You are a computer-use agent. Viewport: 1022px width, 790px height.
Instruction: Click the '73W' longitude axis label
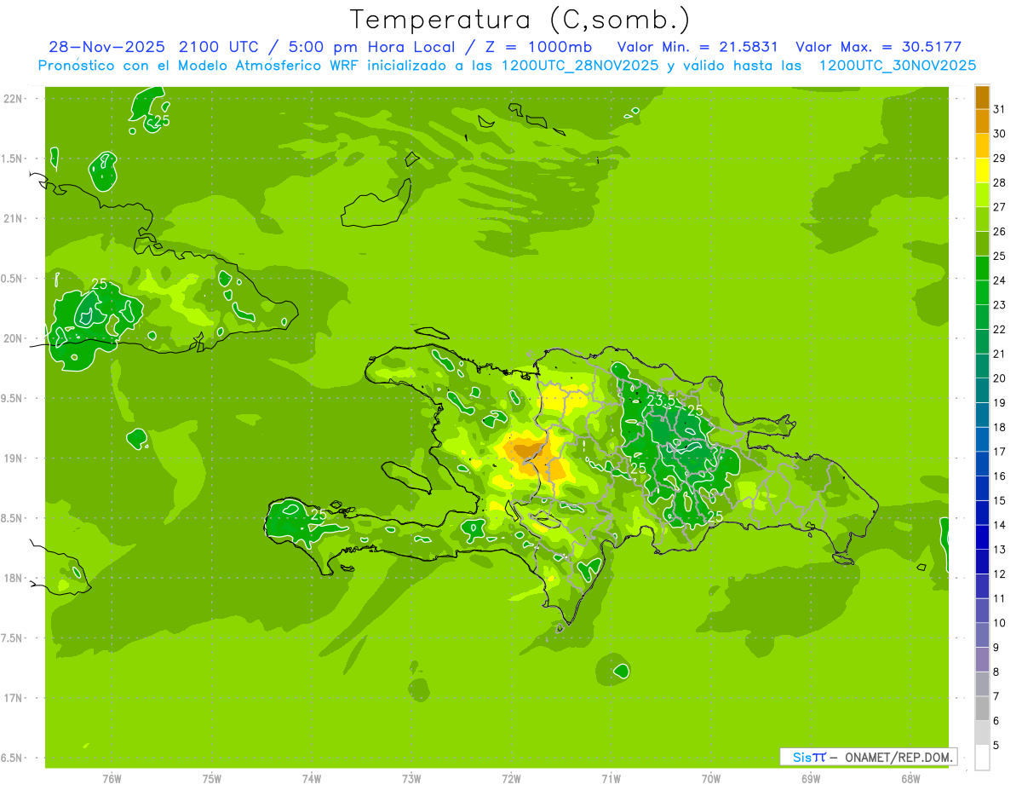click(x=411, y=779)
